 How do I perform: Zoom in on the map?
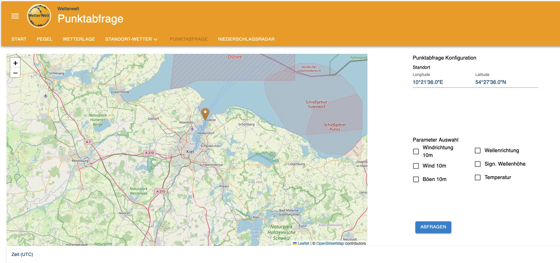tap(15, 63)
